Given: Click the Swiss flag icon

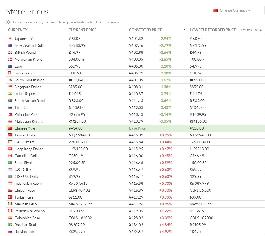Looking at the screenshot, I should coord(10,73).
